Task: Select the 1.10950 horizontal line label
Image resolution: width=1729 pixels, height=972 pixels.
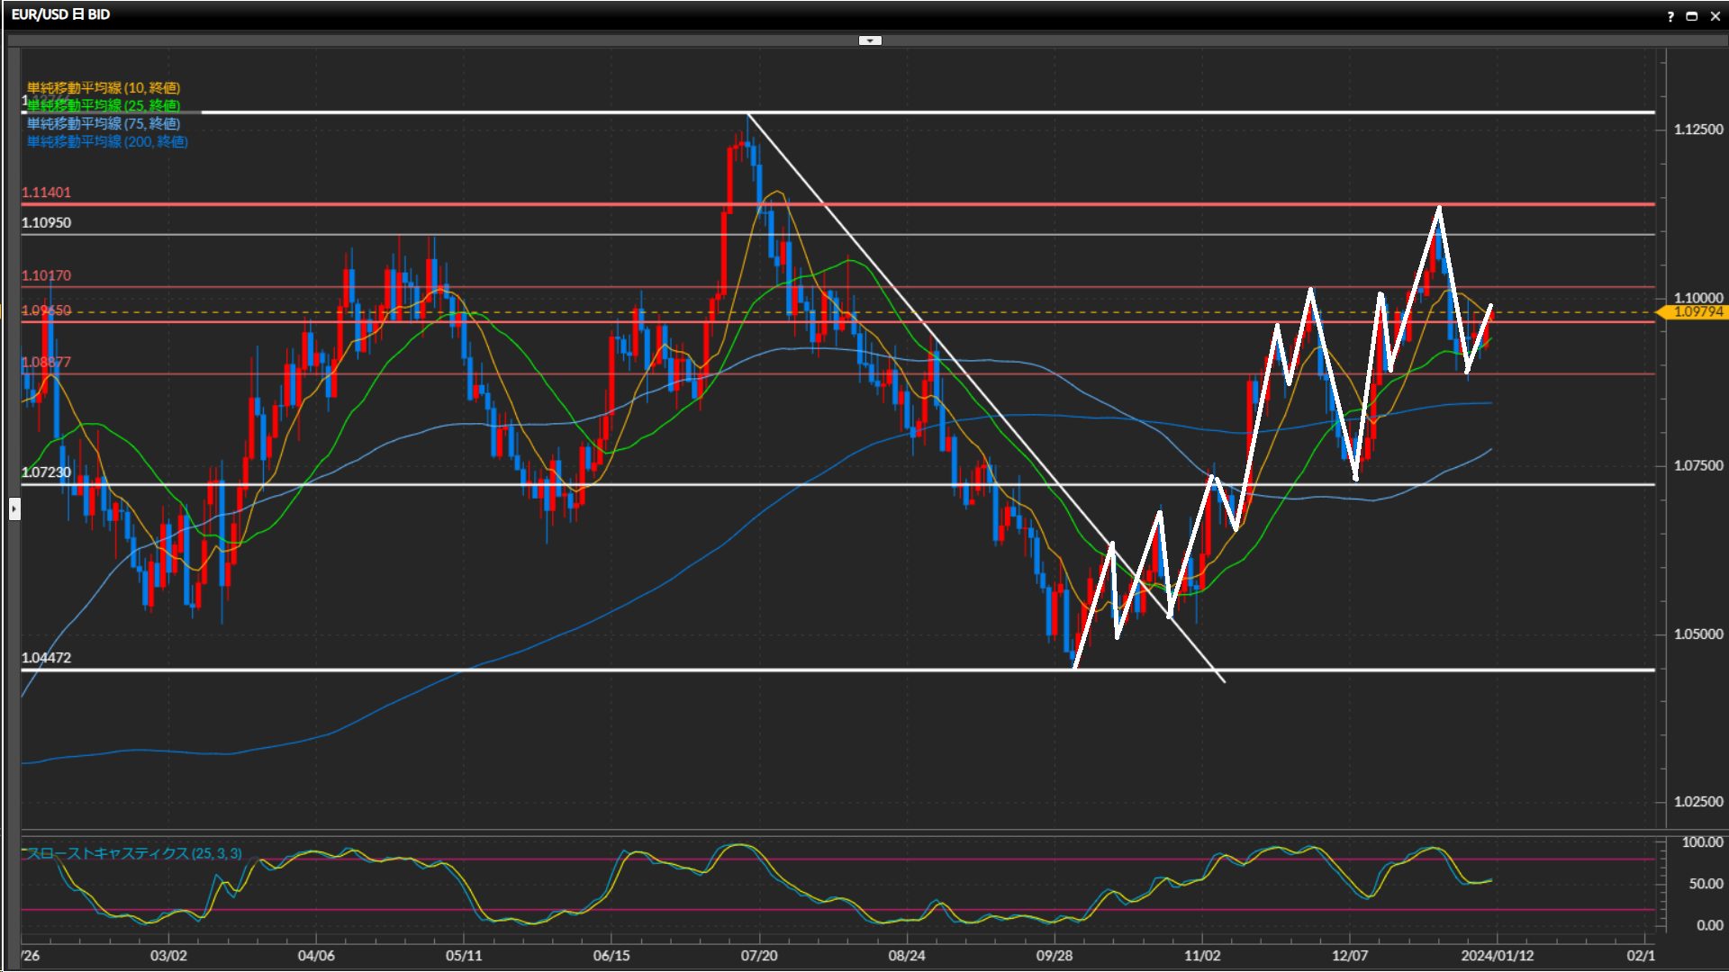Action: pos(46,222)
